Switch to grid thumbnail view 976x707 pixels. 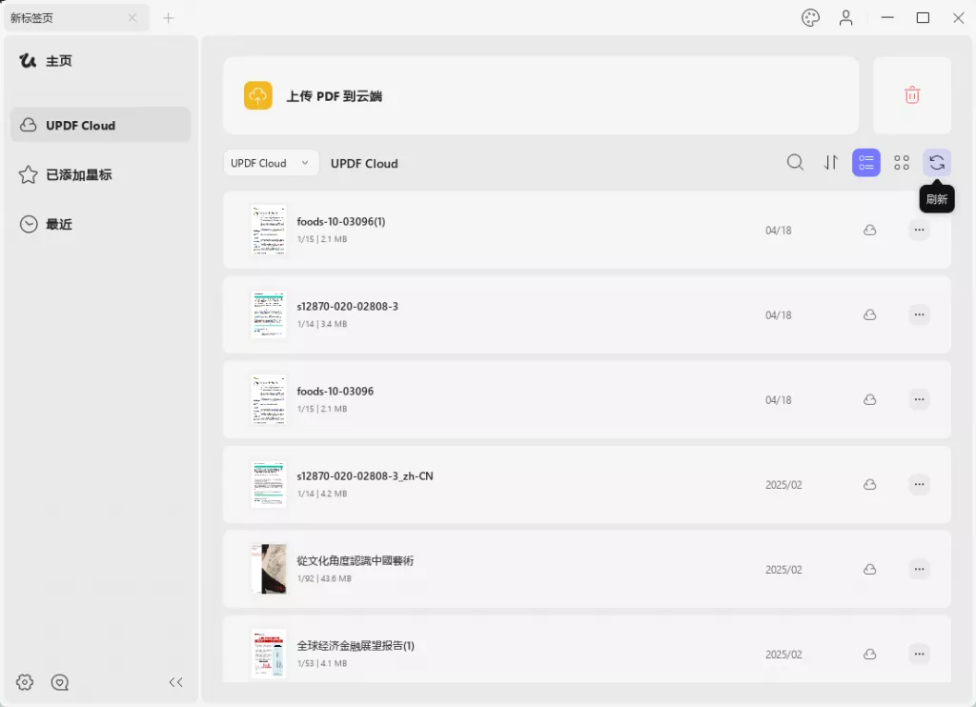click(902, 163)
